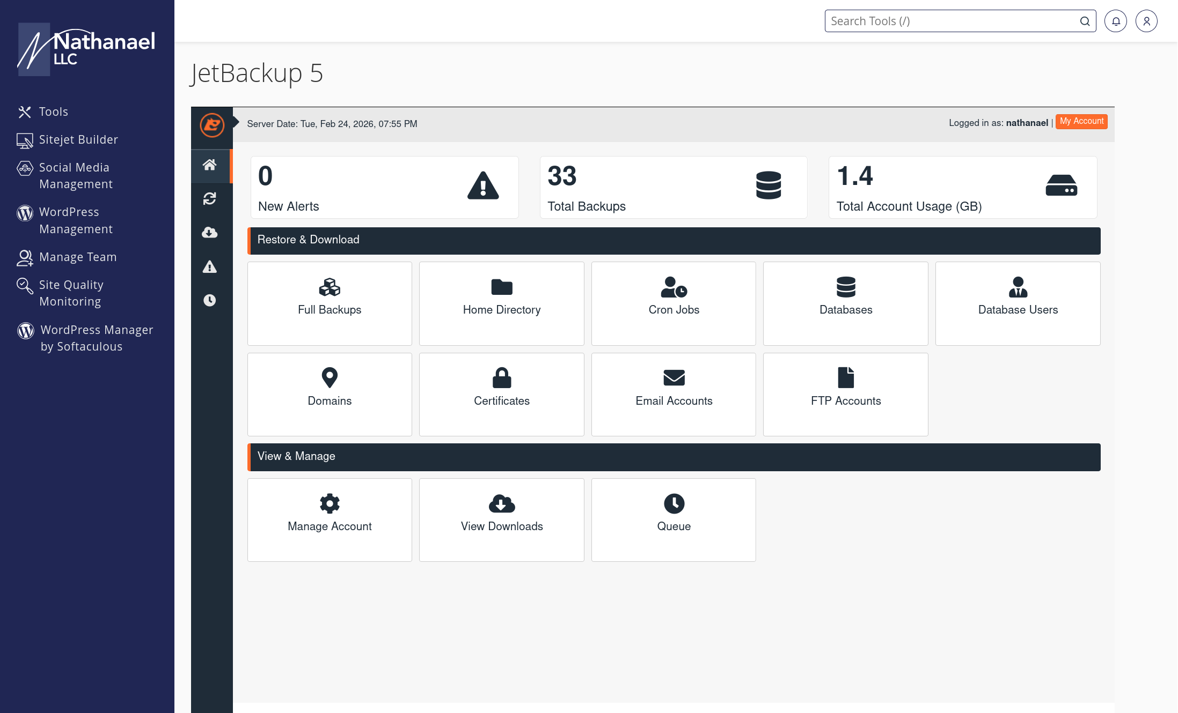
Task: Click the JetBackup orange logo icon
Action: pyautogui.click(x=212, y=125)
